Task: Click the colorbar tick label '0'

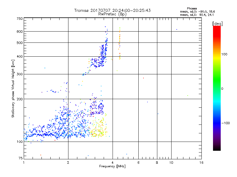Action: [222, 89]
